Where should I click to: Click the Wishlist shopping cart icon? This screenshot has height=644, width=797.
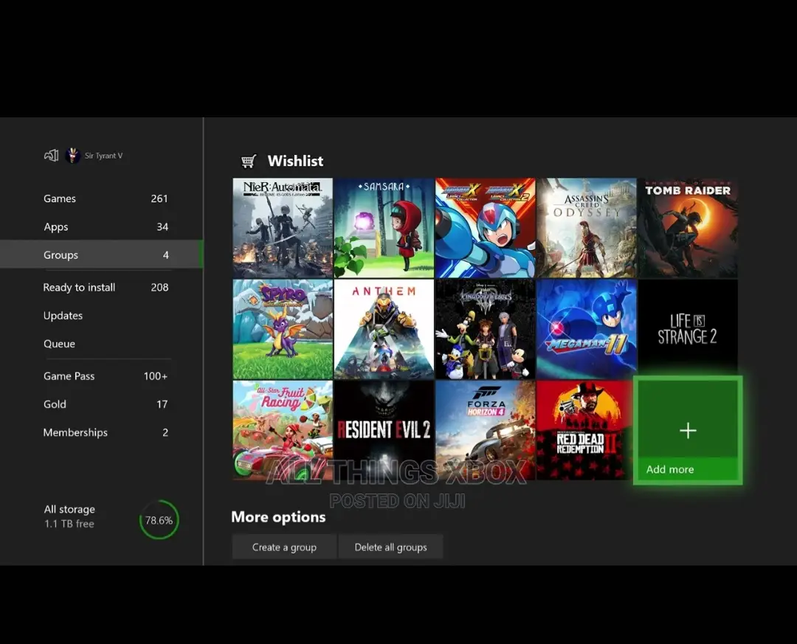tap(248, 161)
